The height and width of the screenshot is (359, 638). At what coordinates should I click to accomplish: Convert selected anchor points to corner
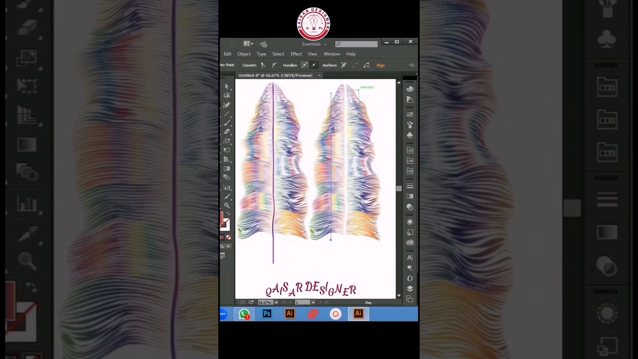(x=263, y=65)
